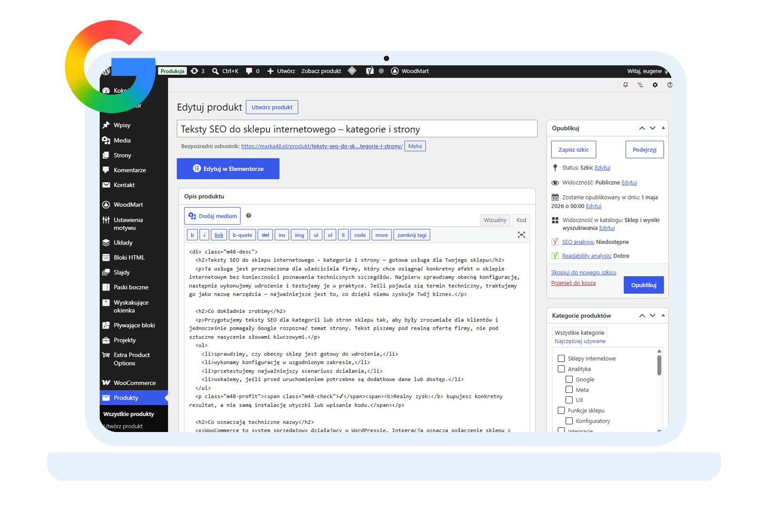This screenshot has width=782, height=515.
Task: Click the blue Opublikuj button
Action: pos(644,285)
